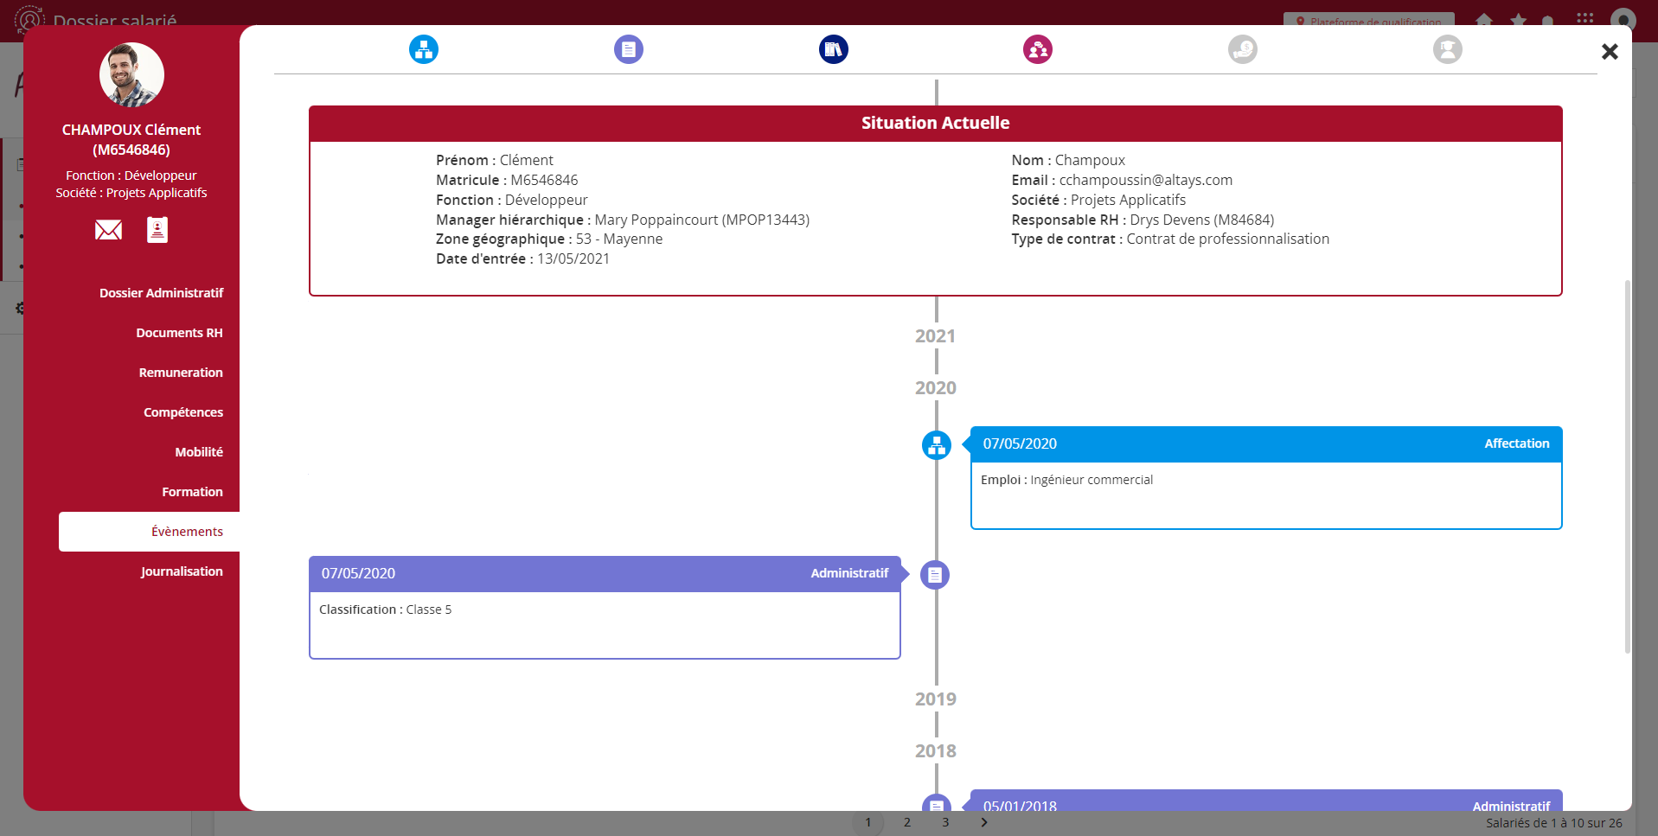This screenshot has height=836, width=1658.
Task: Click the envelope icon to email employee
Action: (x=108, y=230)
